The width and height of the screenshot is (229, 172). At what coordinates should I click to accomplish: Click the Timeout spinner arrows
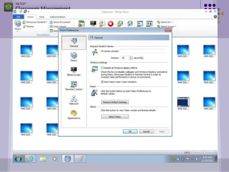(131, 58)
